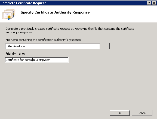Click the instruction paragraph about retrieving the file
The image size is (157, 119).
pos(70,31)
